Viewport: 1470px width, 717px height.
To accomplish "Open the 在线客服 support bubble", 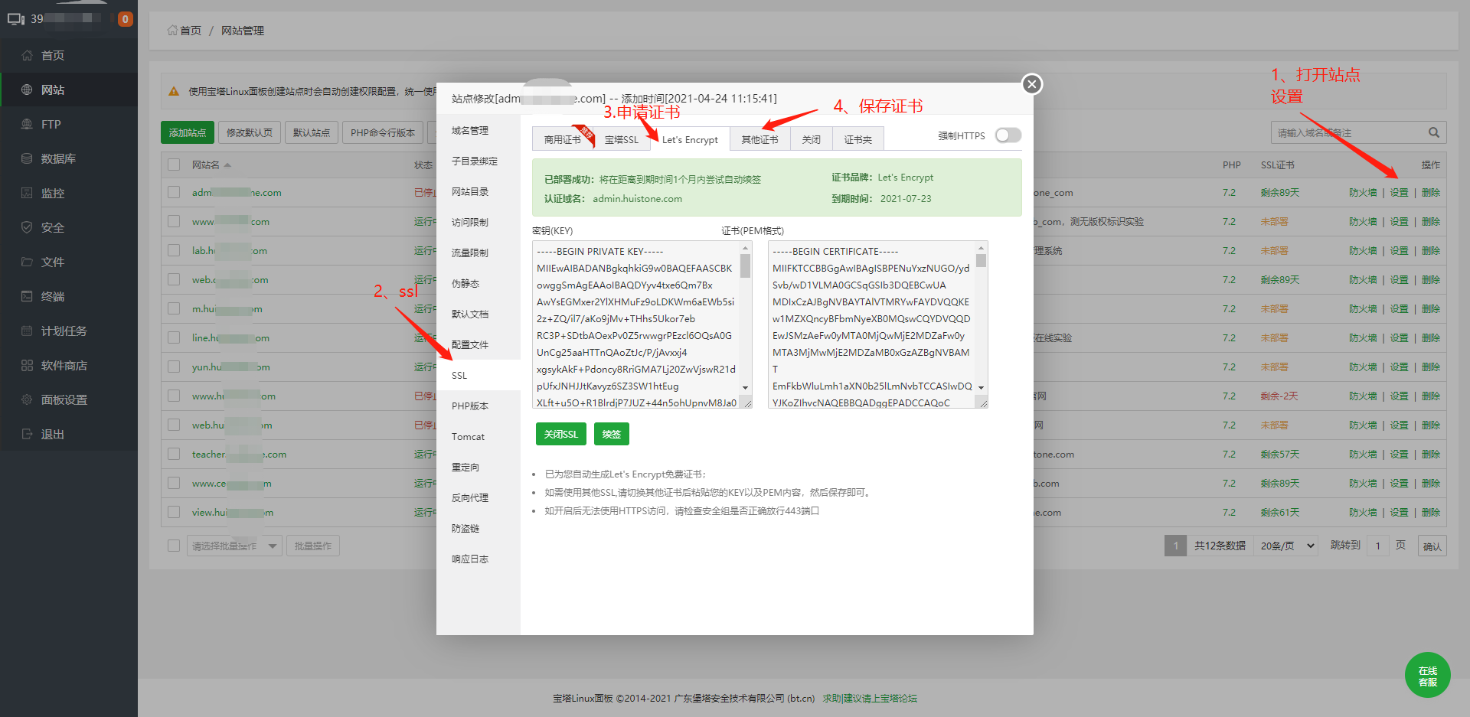I will point(1427,674).
